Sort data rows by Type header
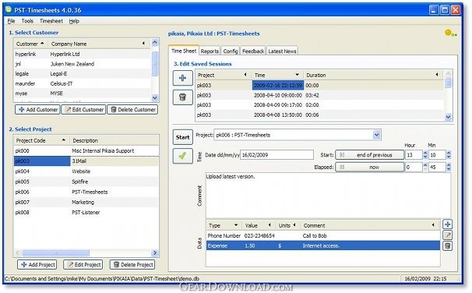Image resolution: width=472 pixels, height=293 pixels. [x=224, y=225]
